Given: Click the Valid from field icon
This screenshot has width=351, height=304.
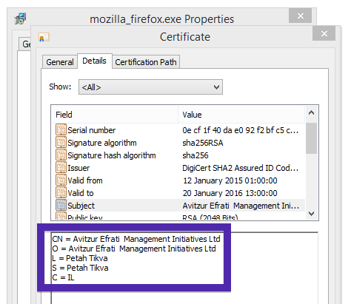Looking at the screenshot, I should coord(61,180).
